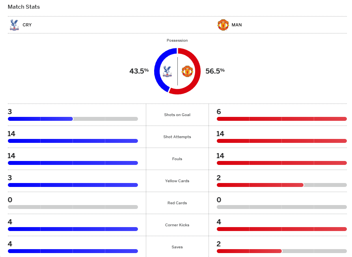Click the Fouls stat label
352x257 pixels.
tap(177, 159)
